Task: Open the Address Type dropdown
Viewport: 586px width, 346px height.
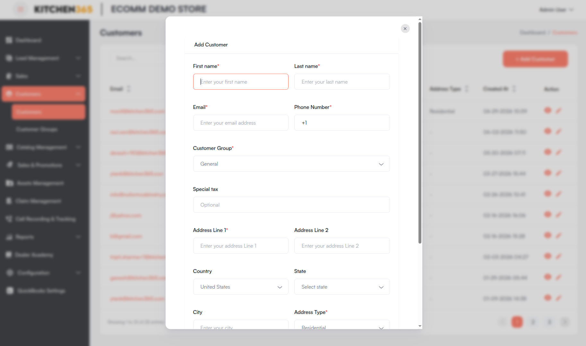Action: click(342, 325)
